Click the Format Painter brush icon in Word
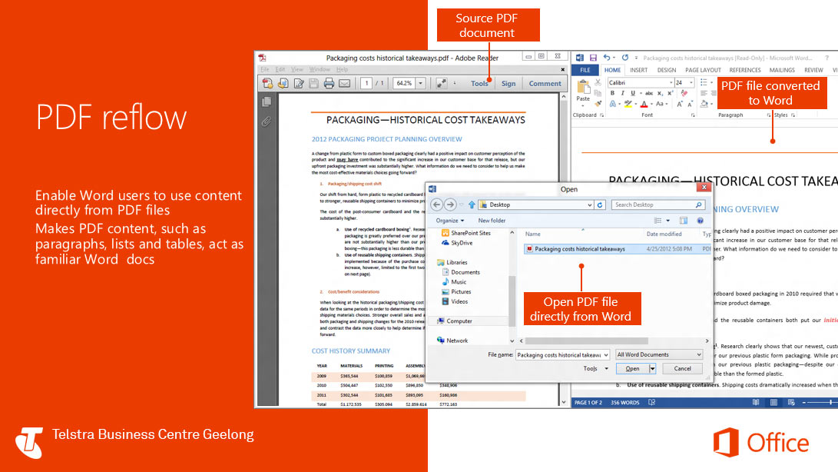 tap(598, 104)
